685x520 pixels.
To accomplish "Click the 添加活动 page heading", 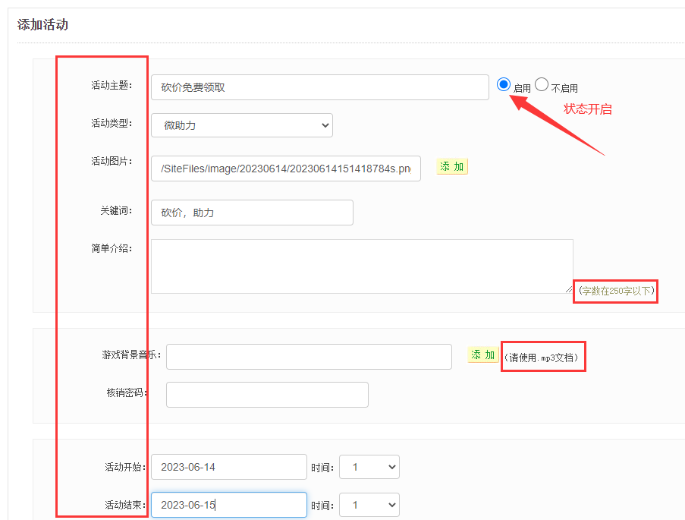I will click(x=42, y=25).
